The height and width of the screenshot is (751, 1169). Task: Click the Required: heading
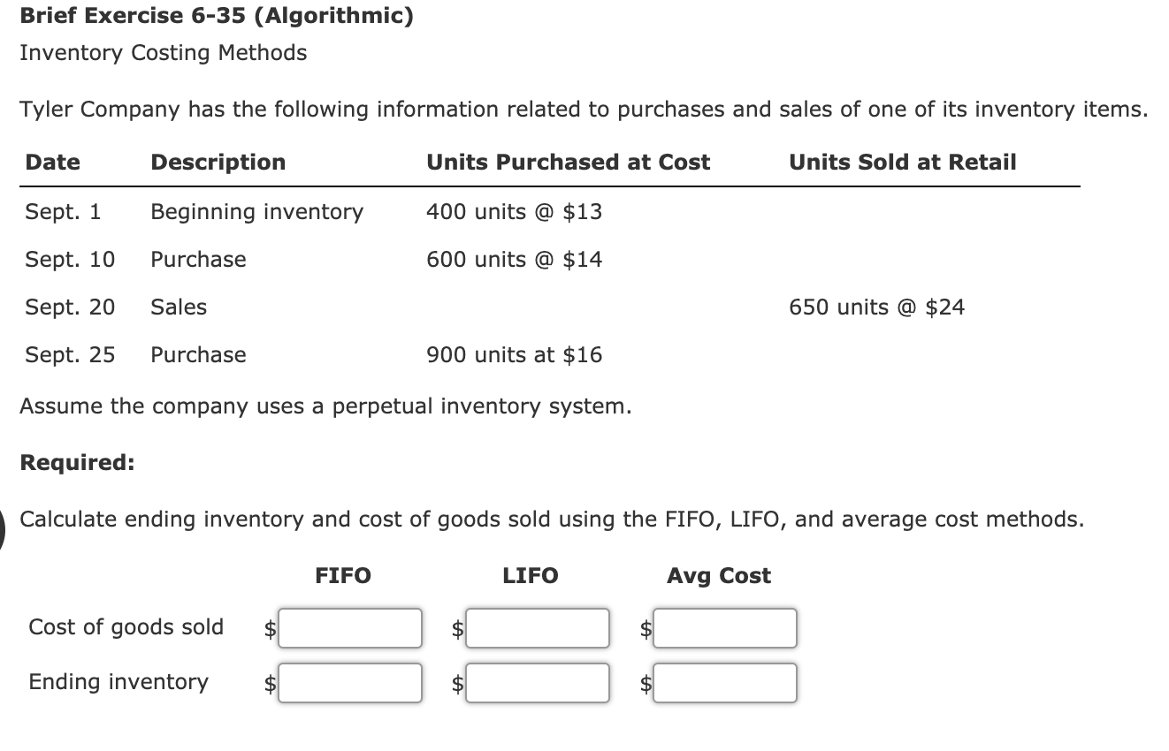coord(75,462)
